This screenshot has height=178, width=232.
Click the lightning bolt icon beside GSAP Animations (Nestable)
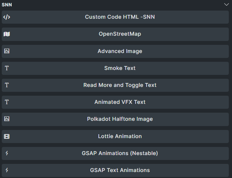click(7, 153)
